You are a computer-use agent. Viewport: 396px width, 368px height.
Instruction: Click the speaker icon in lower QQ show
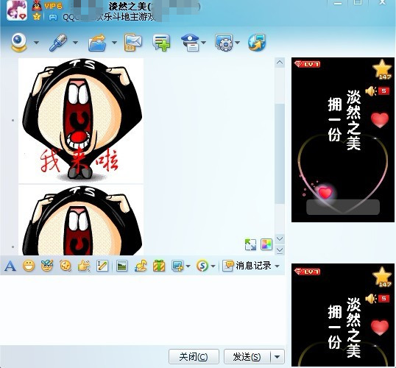(371, 299)
